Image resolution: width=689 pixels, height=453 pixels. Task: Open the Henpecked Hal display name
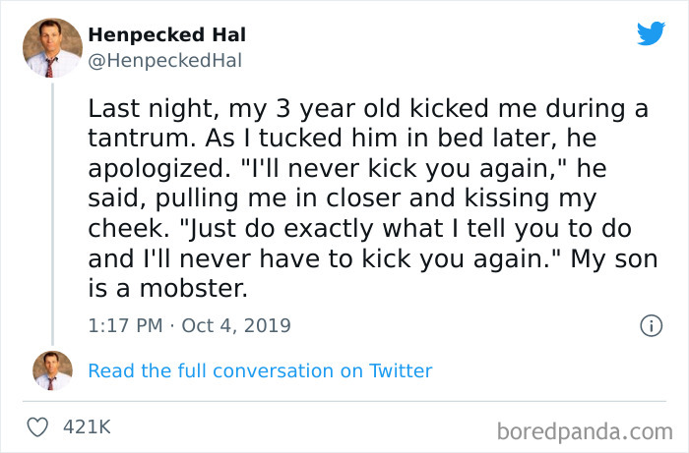click(166, 34)
